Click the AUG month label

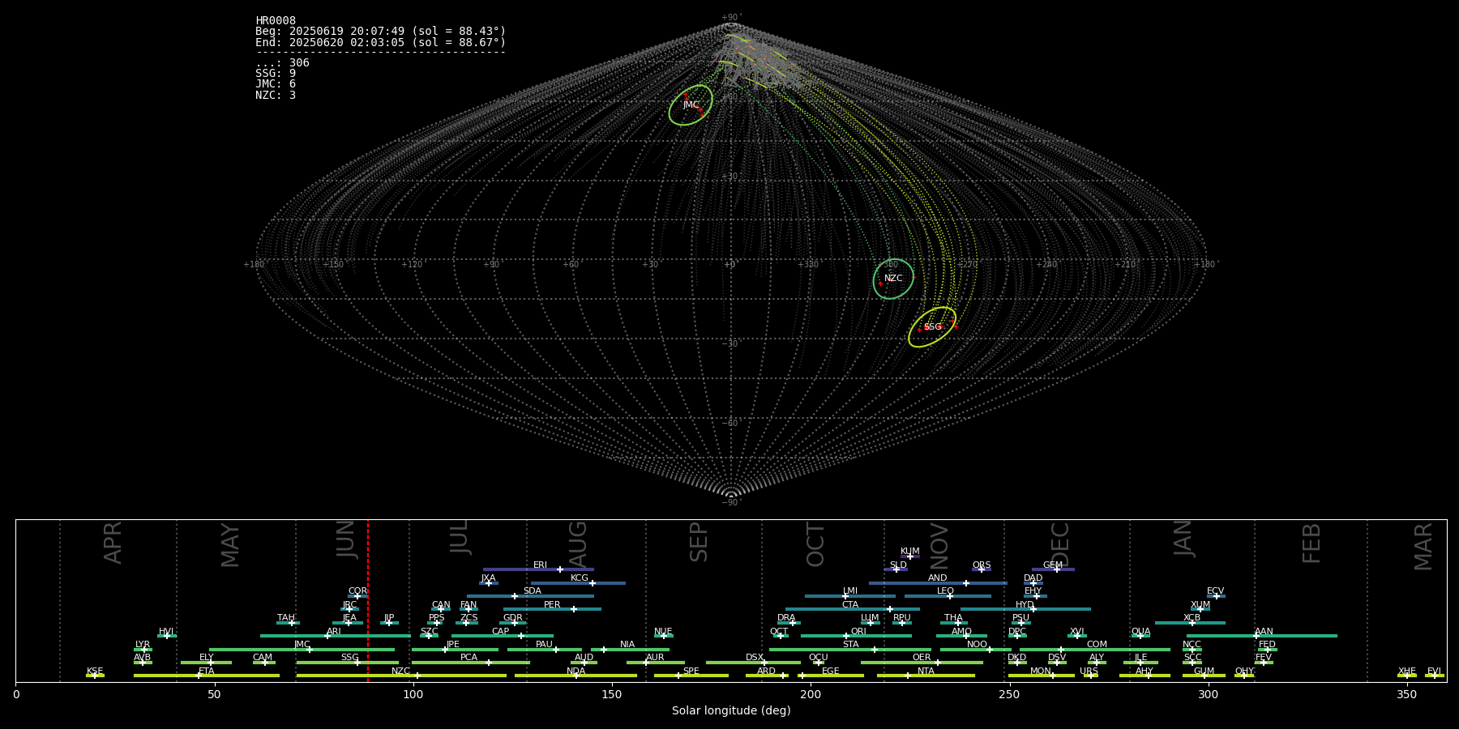577,545
